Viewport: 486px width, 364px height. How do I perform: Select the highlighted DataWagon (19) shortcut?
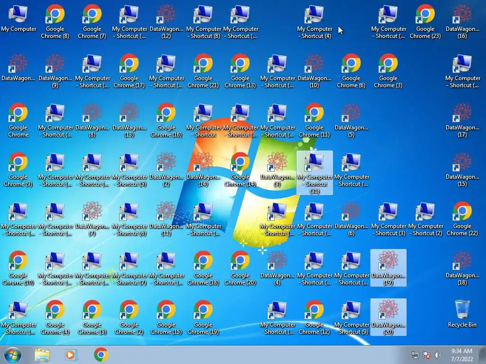click(388, 268)
